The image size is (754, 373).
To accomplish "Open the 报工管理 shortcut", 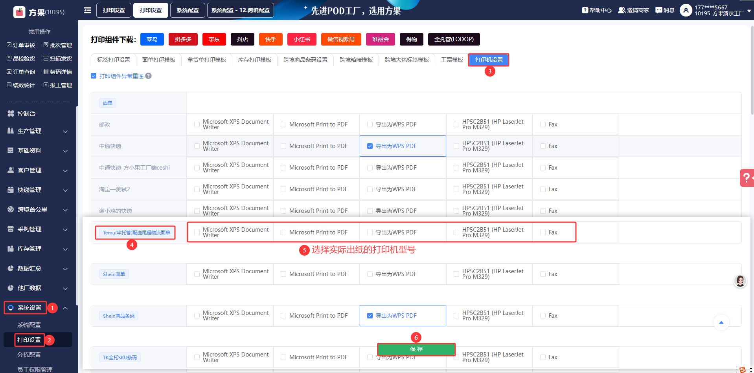I will point(57,85).
